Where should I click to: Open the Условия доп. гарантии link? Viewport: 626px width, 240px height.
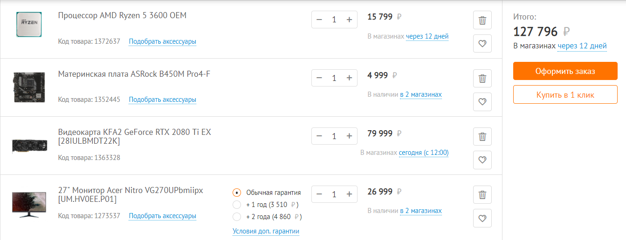pyautogui.click(x=266, y=231)
